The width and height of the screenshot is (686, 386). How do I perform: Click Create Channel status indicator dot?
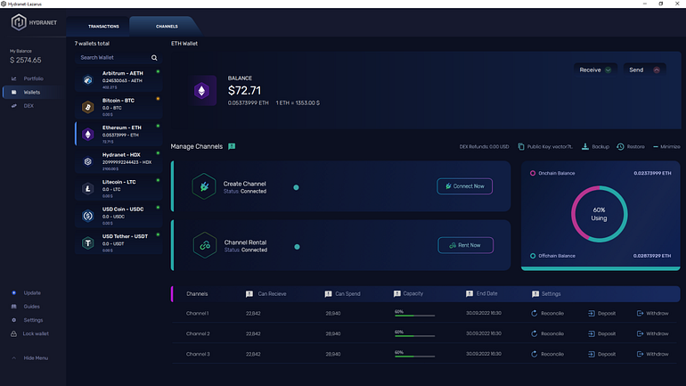(x=296, y=187)
